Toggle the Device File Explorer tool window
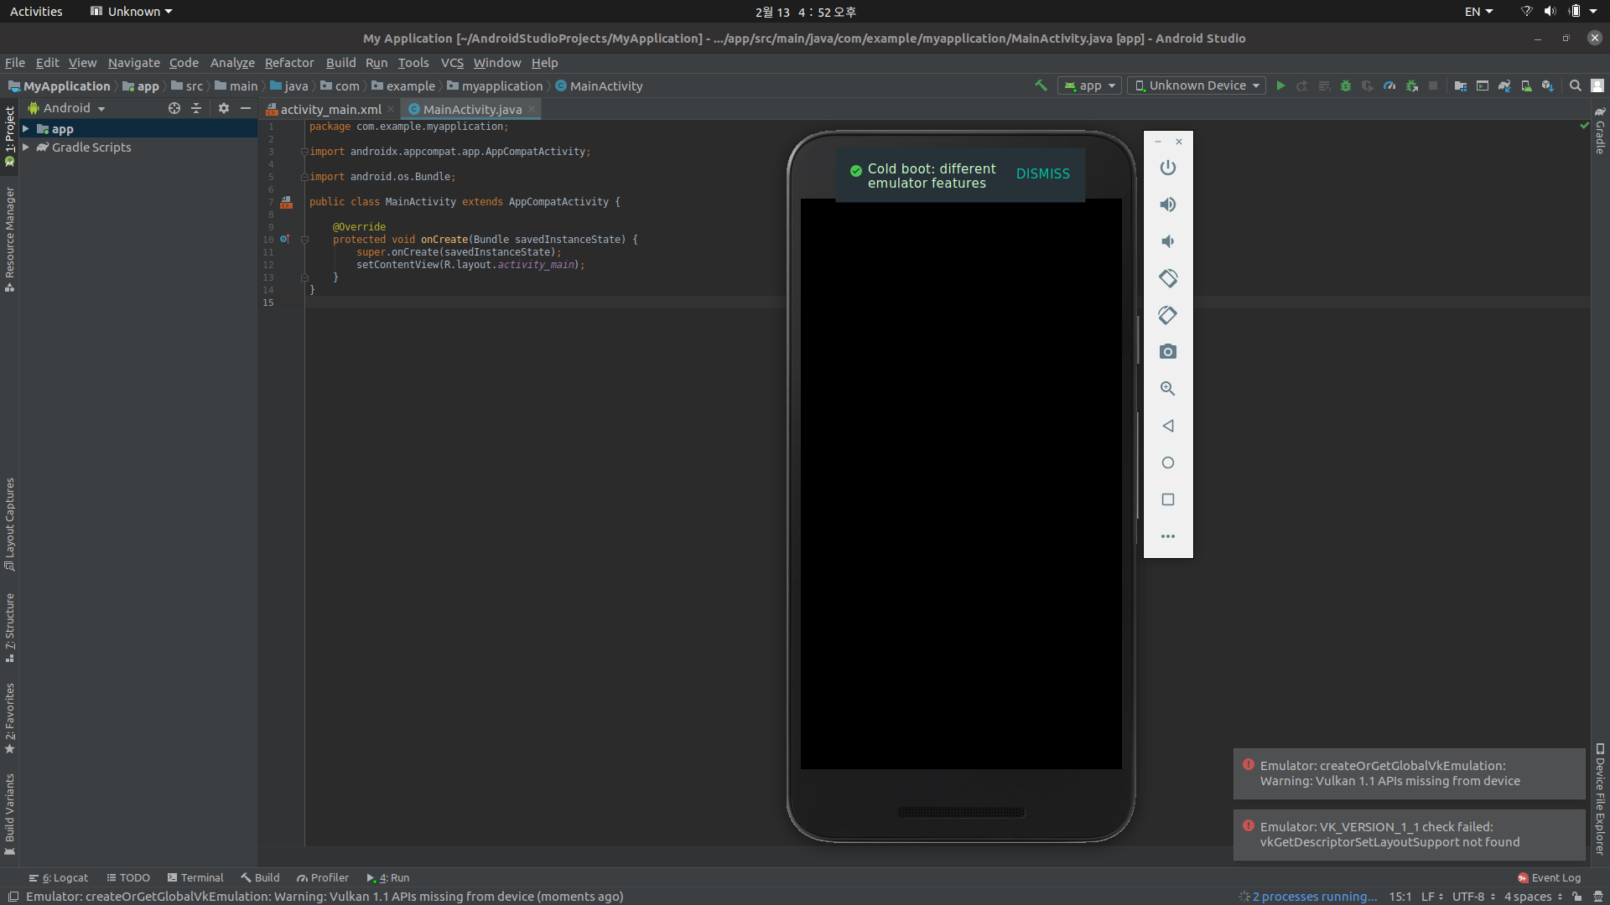This screenshot has width=1610, height=905. coord(1600,799)
